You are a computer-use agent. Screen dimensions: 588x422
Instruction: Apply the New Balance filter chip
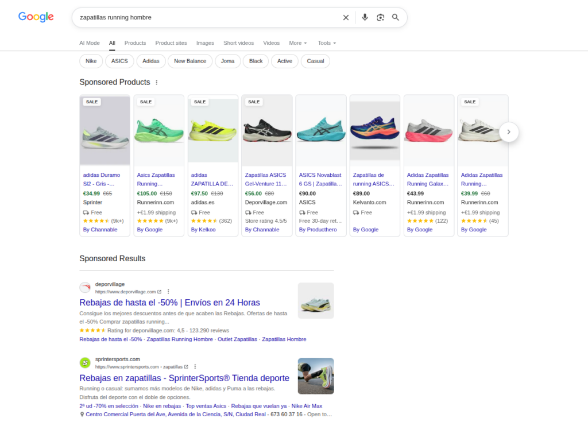tap(190, 61)
